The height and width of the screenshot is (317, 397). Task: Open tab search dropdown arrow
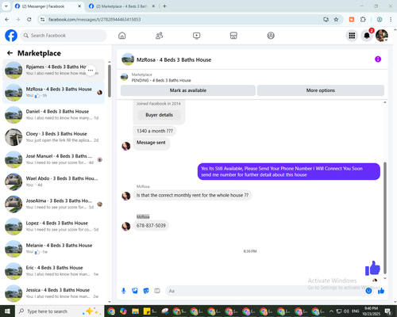(6, 6)
